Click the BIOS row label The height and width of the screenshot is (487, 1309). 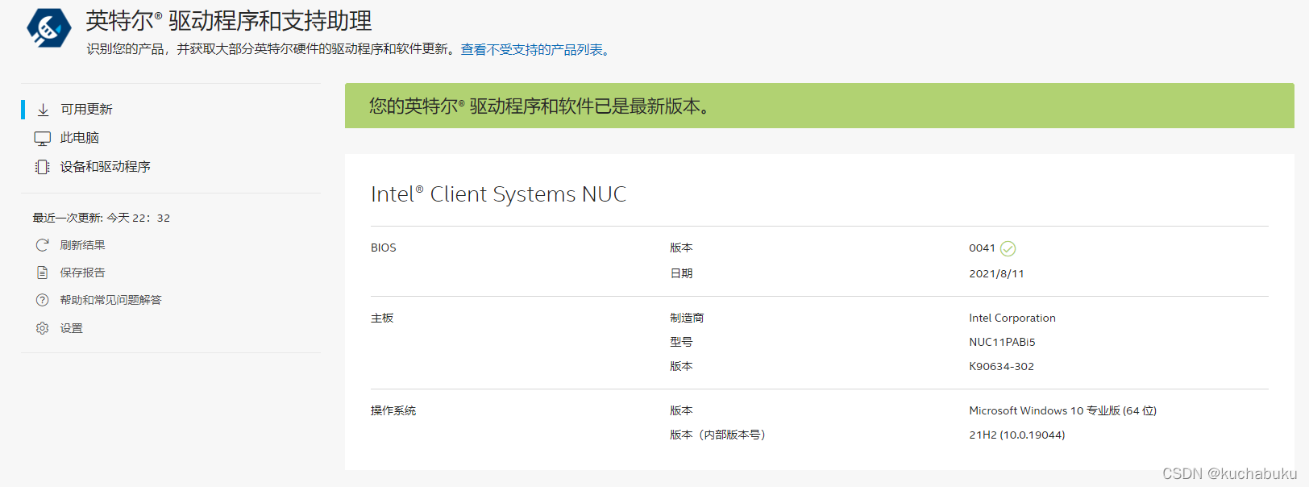coord(384,248)
